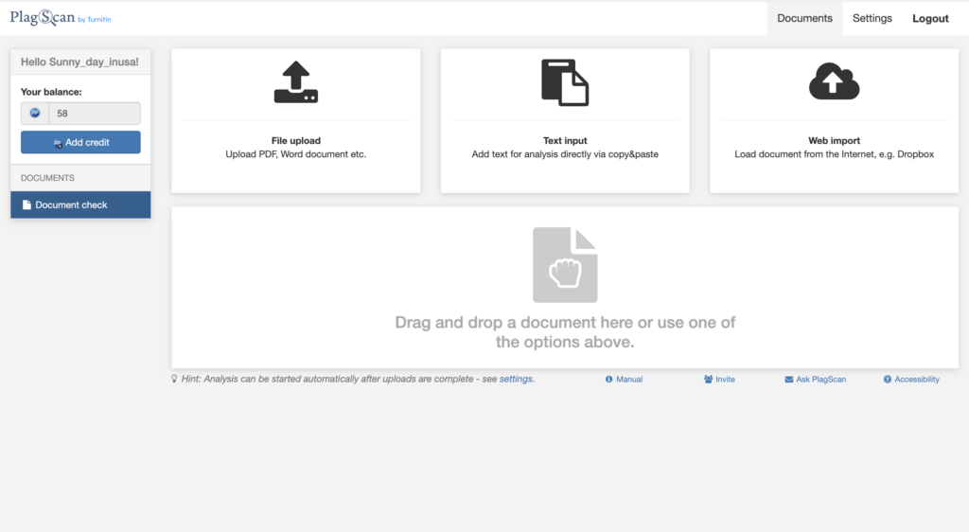Click the DOCUMENTS sidebar heading

[x=47, y=178]
